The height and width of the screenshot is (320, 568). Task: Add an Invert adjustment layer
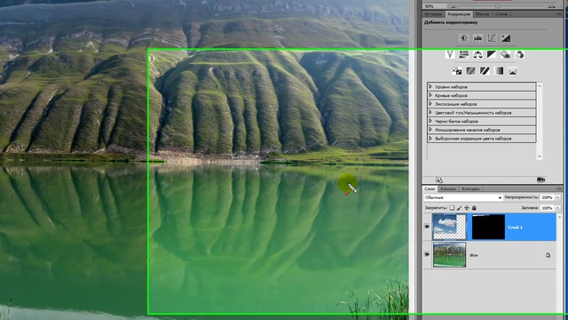coord(457,71)
